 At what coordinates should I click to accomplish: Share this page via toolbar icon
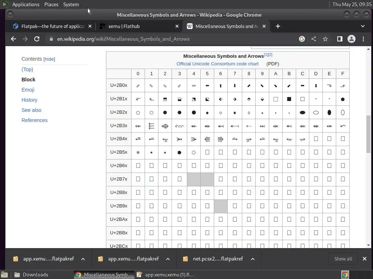[x=314, y=39]
